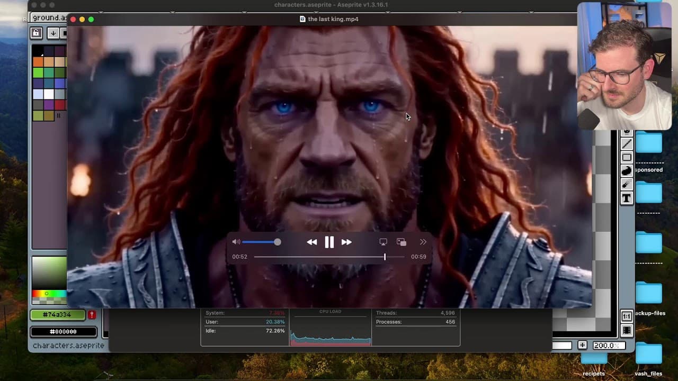Select the Line tool in Aseprite

click(627, 144)
